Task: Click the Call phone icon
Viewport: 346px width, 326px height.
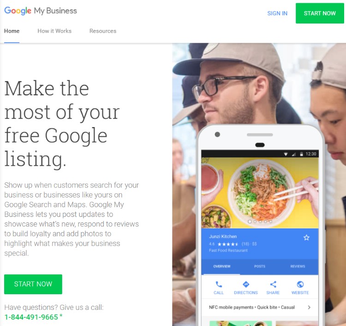Action: pos(219,285)
